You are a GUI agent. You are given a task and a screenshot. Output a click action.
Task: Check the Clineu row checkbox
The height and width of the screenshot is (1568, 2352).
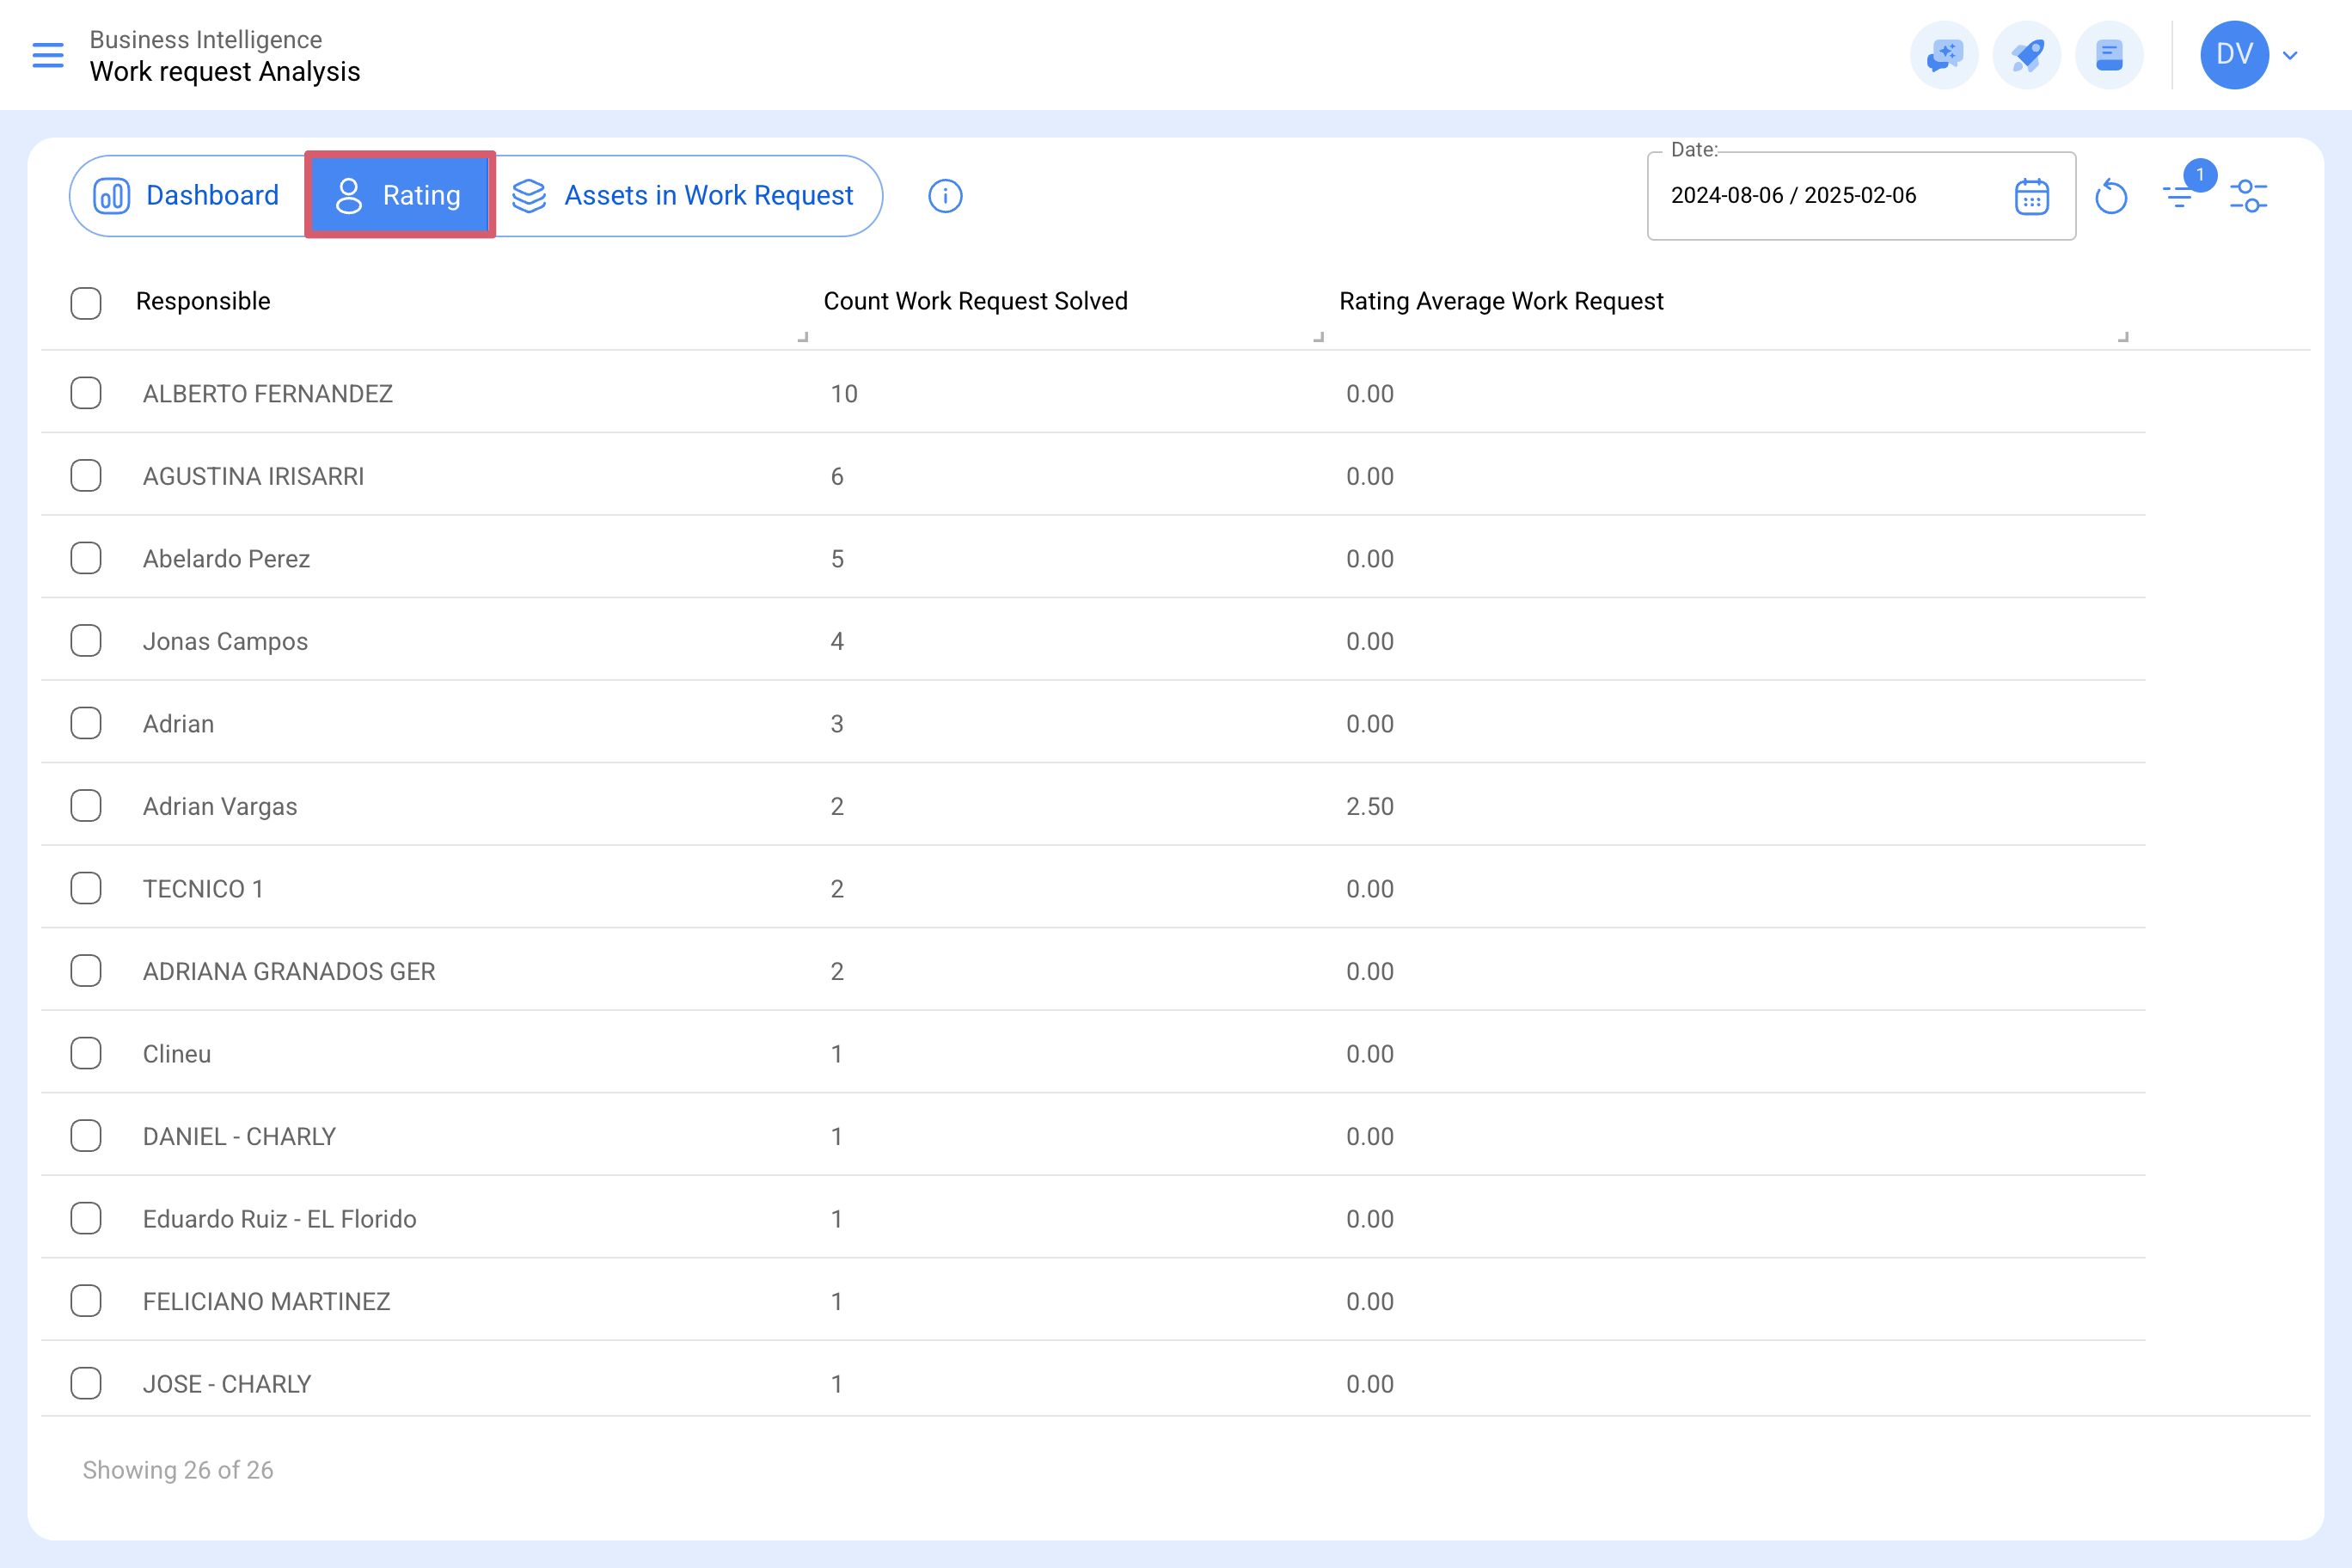pyautogui.click(x=86, y=1053)
